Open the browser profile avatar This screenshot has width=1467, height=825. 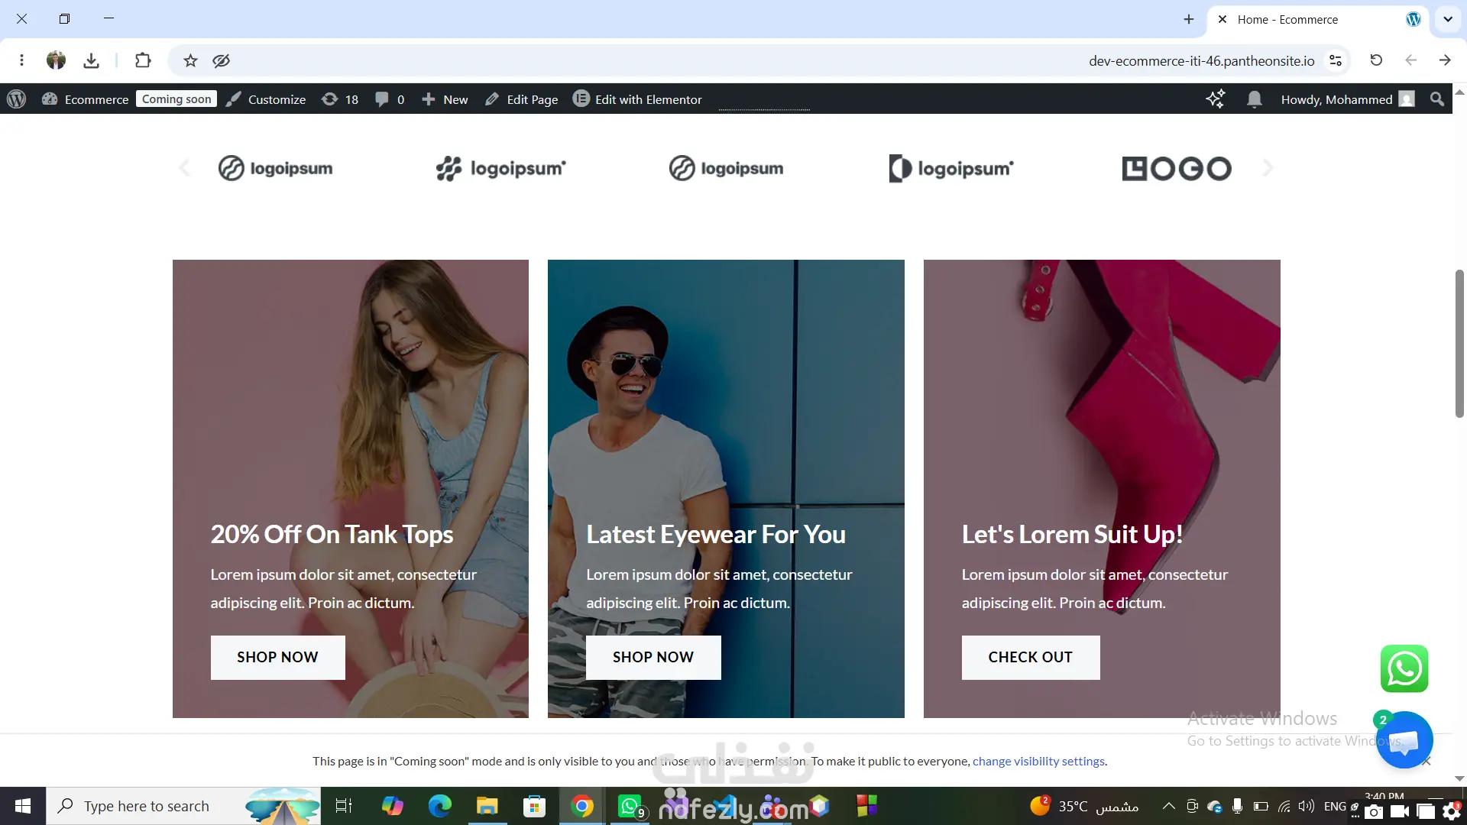56,60
